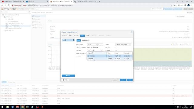
Task: Open the Documentation button in header
Action: click(157, 9)
